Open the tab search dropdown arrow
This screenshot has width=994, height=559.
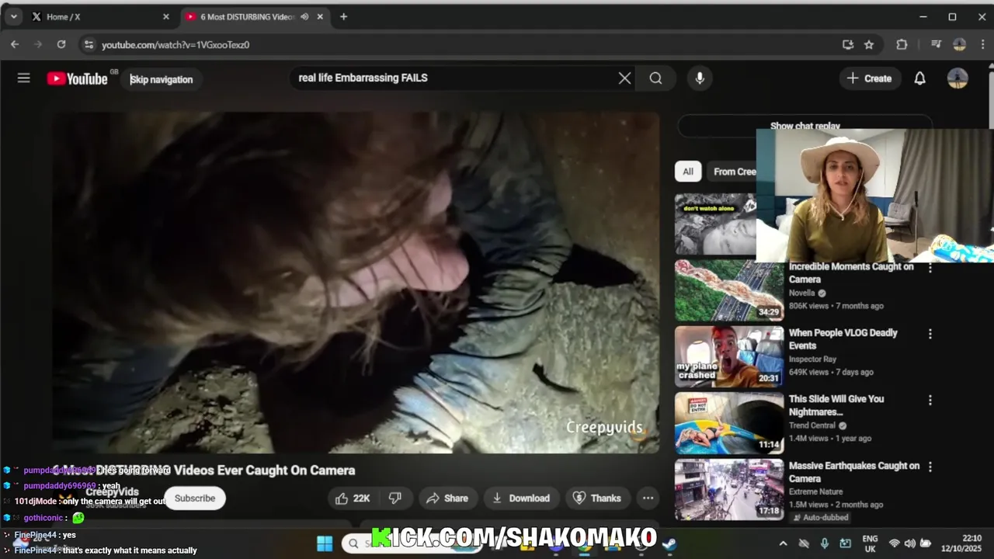click(x=13, y=16)
